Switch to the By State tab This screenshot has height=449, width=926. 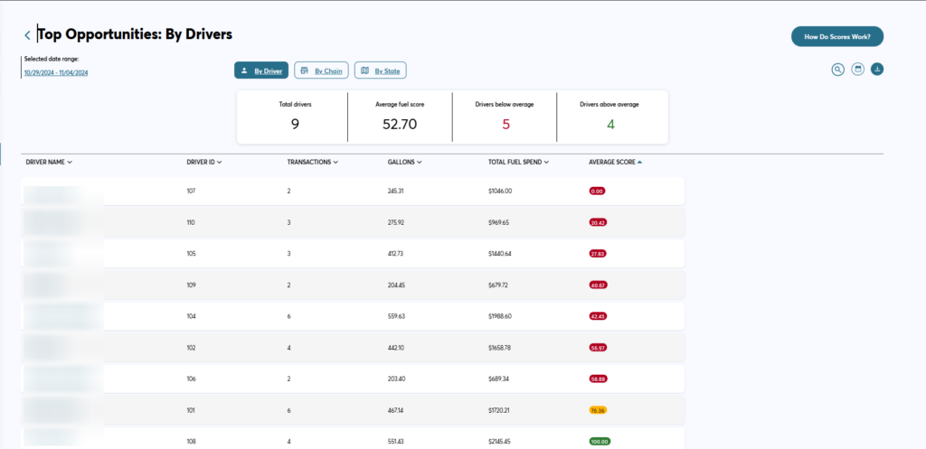[381, 70]
